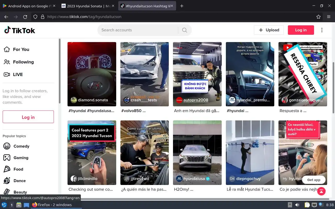Screen dimensions: 335x209
Task: Open the Following menu item
Action: point(29,62)
